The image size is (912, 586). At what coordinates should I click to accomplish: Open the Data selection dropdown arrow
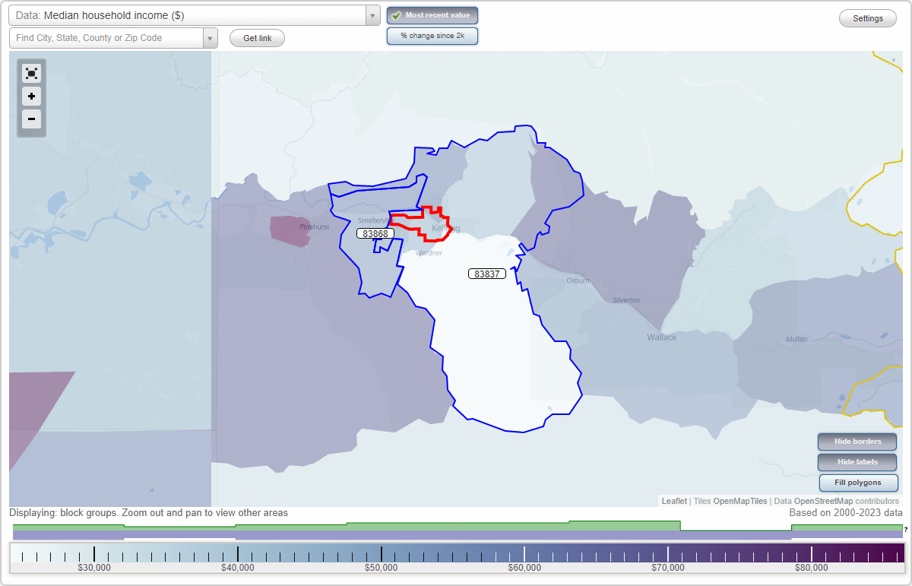(x=372, y=15)
